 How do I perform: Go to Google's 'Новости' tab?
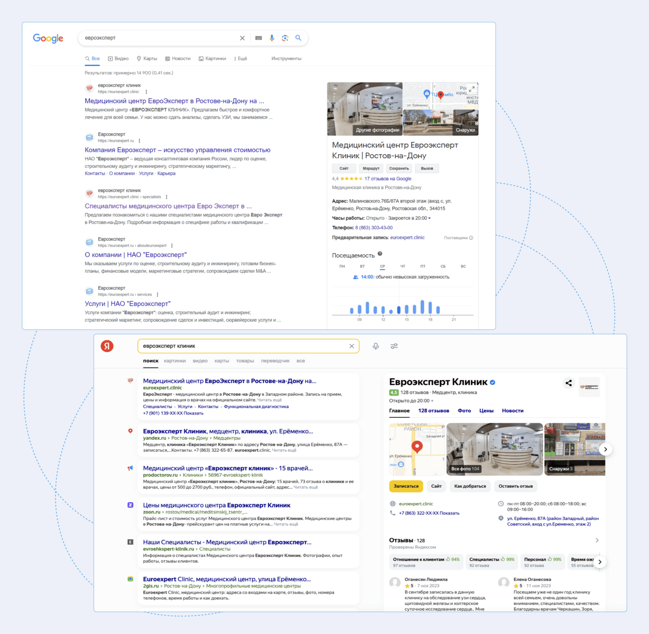(x=178, y=59)
